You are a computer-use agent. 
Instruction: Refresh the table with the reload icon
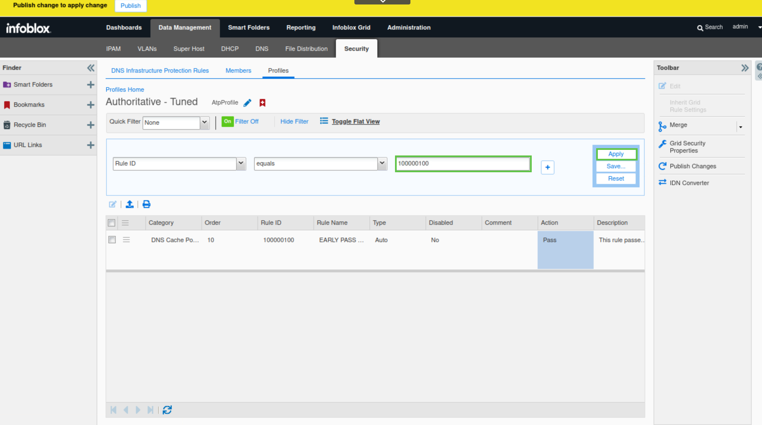point(167,410)
